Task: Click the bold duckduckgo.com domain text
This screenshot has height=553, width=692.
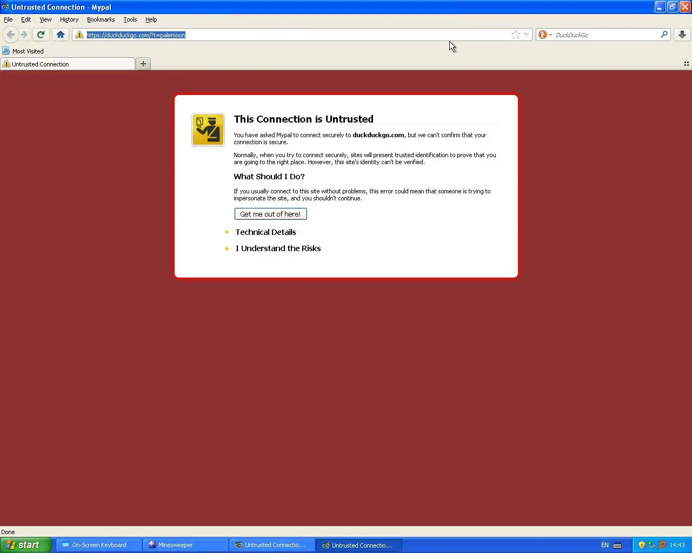Action: (x=378, y=135)
